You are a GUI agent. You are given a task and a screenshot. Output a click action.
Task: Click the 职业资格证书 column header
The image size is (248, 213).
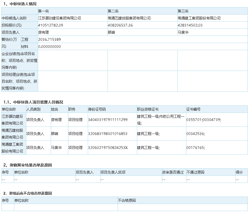[x=148, y=109]
